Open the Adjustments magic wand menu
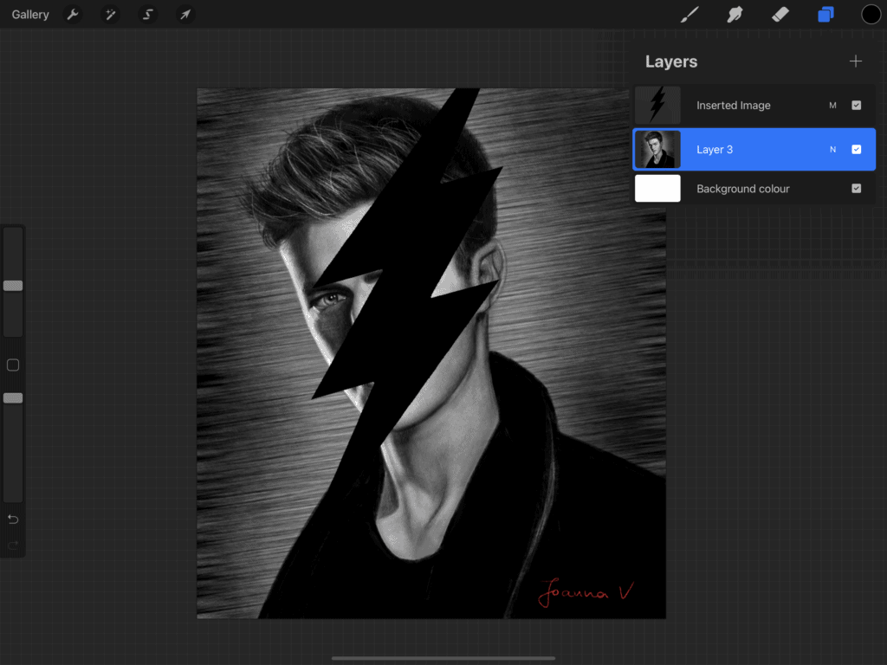This screenshot has height=665, width=887. click(111, 15)
